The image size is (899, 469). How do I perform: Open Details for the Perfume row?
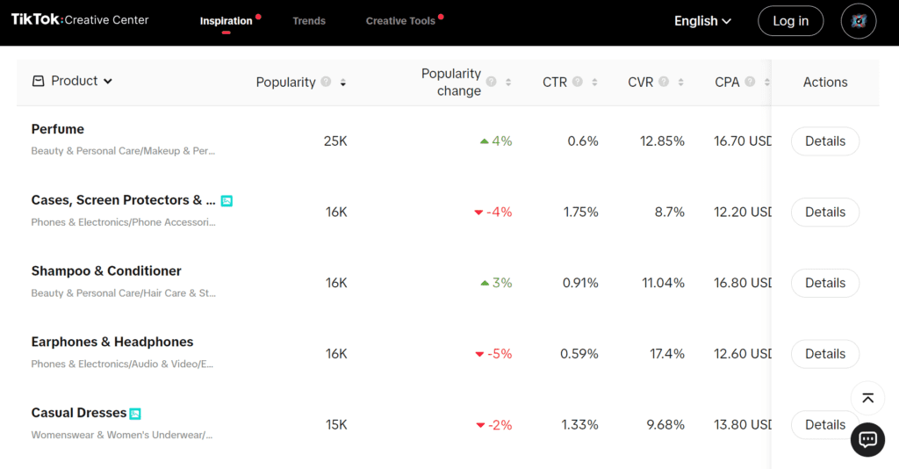click(824, 141)
